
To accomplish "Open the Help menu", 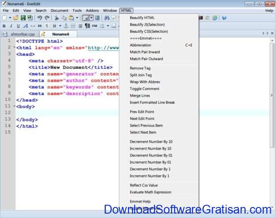I will pos(269,11).
